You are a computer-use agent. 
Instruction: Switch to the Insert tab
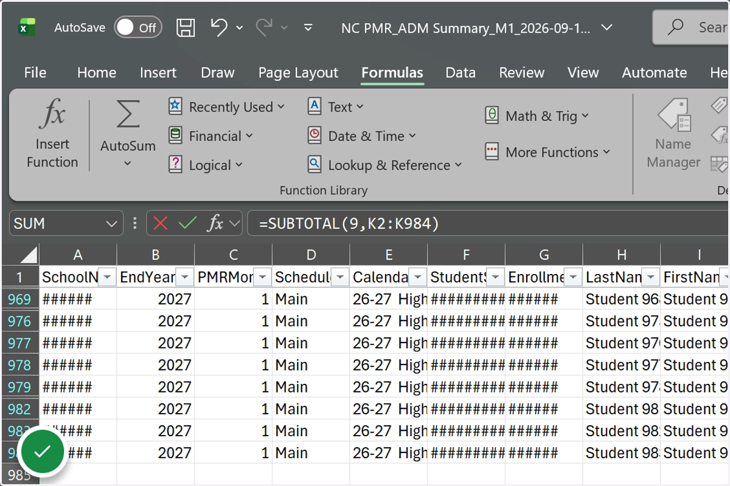pyautogui.click(x=158, y=73)
